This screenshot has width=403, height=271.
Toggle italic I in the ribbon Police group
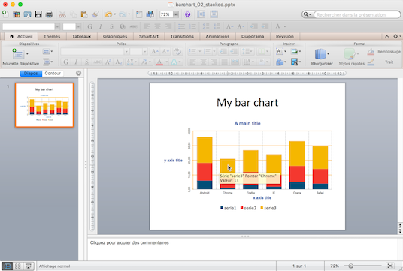point(76,62)
